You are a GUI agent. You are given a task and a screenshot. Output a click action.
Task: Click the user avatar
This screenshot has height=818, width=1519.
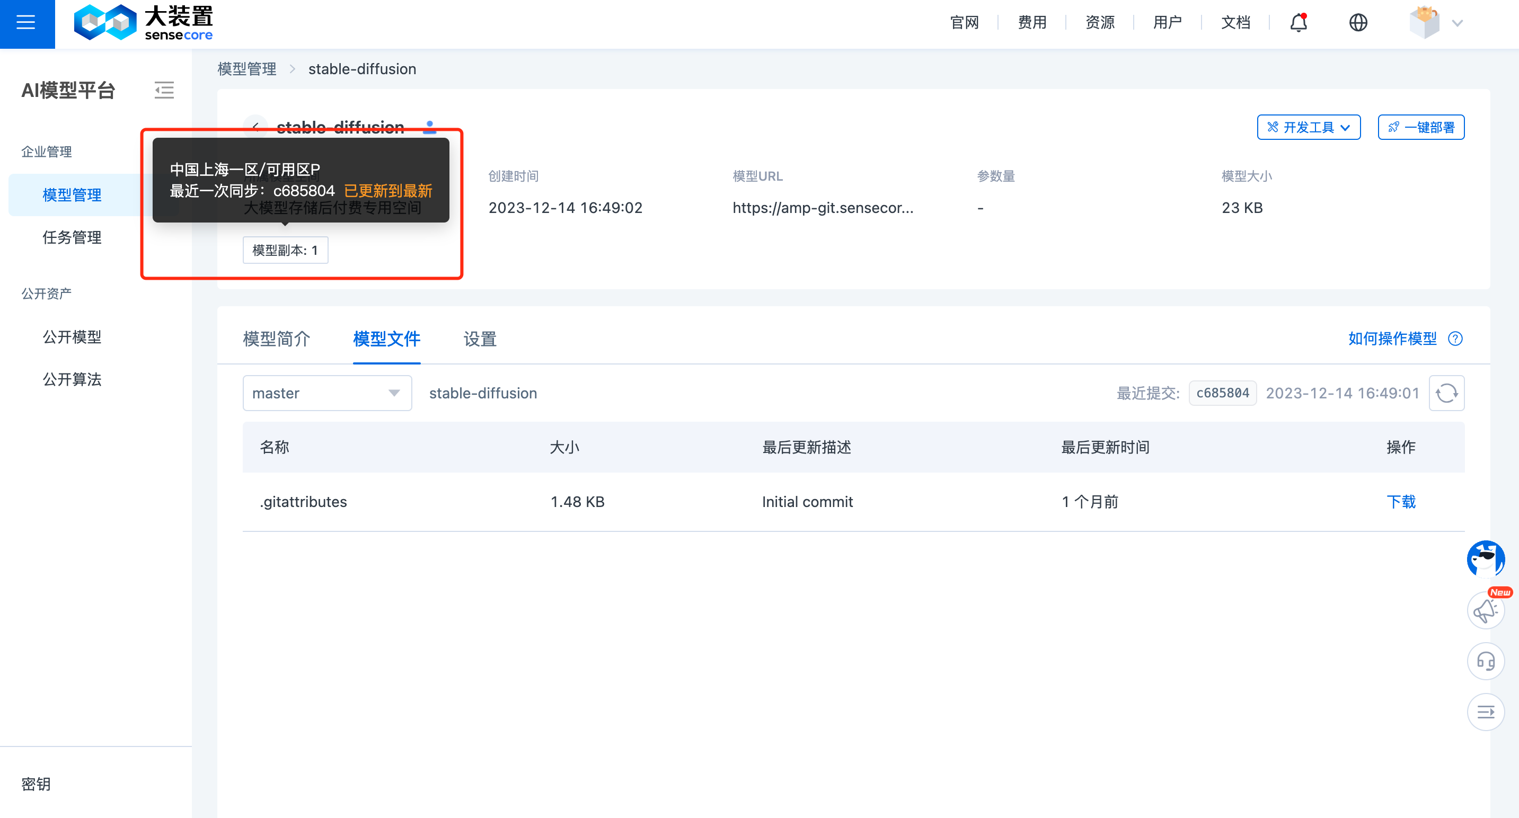(x=1424, y=23)
